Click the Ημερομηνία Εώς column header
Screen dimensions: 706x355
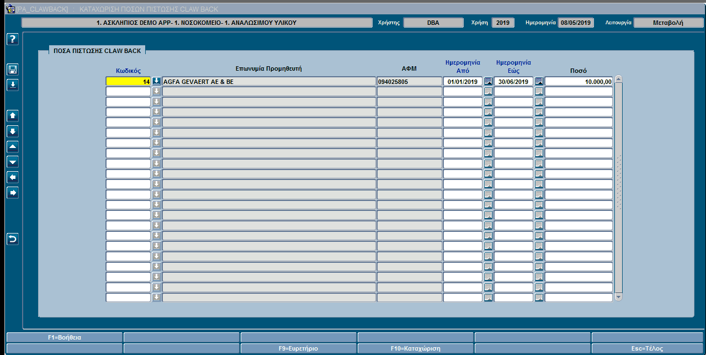pyautogui.click(x=513, y=67)
